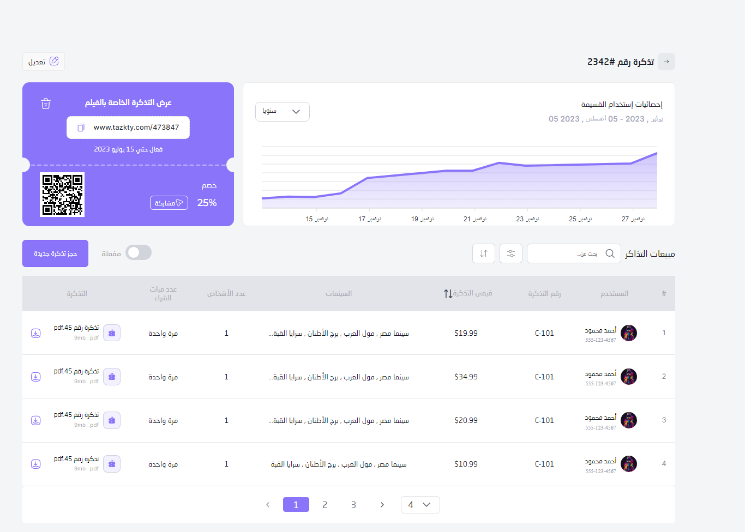Open the rows-per-page dropdown showing 4
The image size is (745, 532).
point(420,505)
